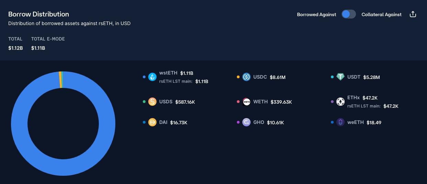Click the wstETH token icon
This screenshot has width=427, height=184.
pyautogui.click(x=152, y=77)
